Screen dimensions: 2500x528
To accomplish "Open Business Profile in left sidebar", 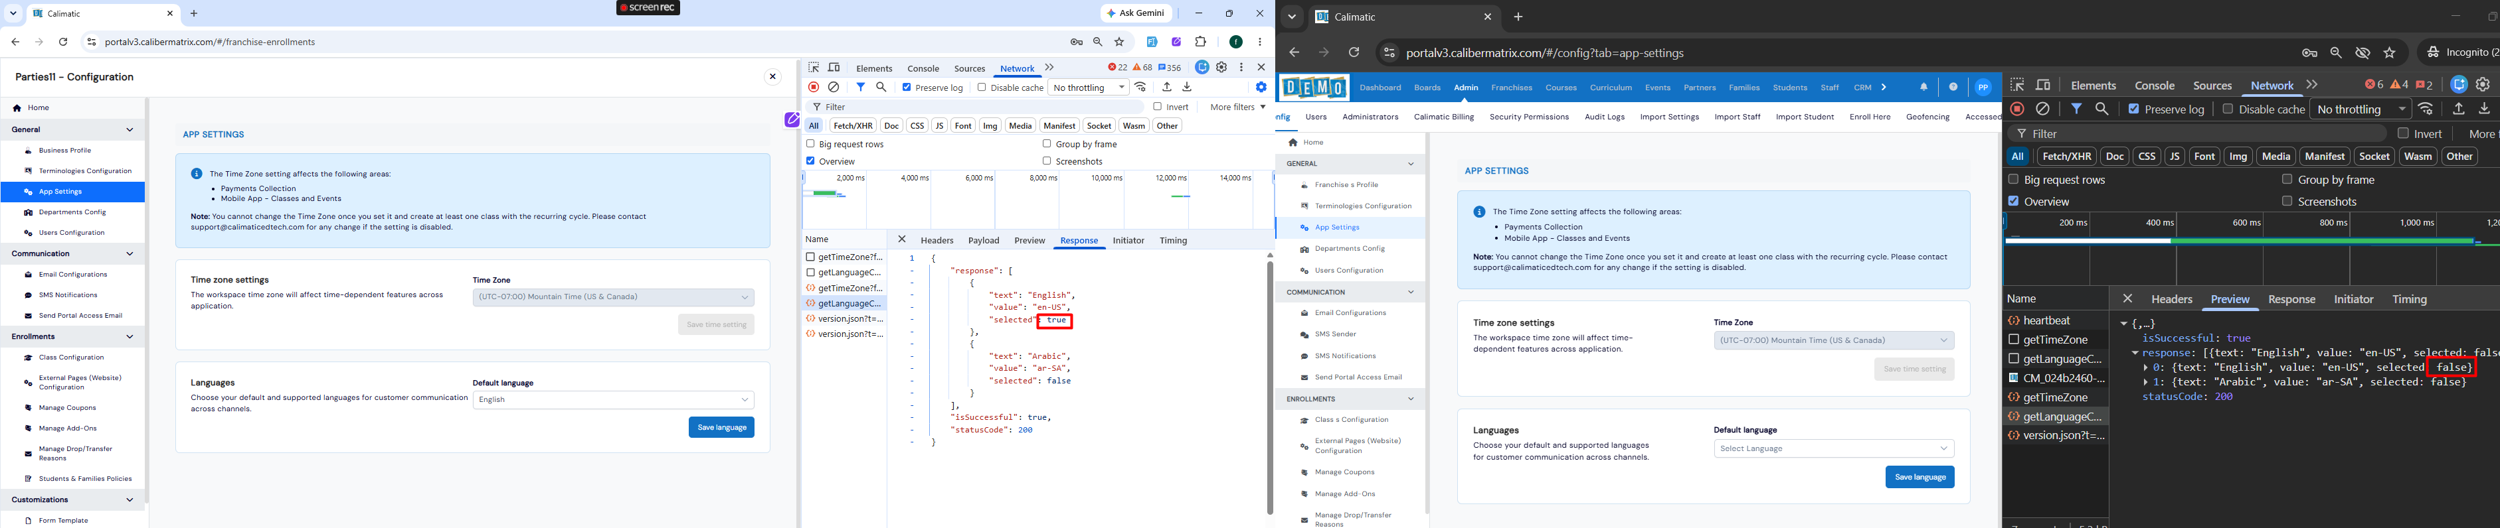I will [x=65, y=150].
